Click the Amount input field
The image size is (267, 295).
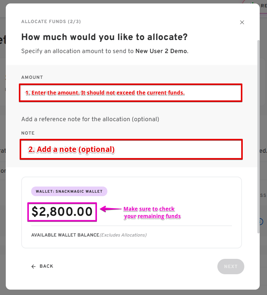(x=130, y=93)
